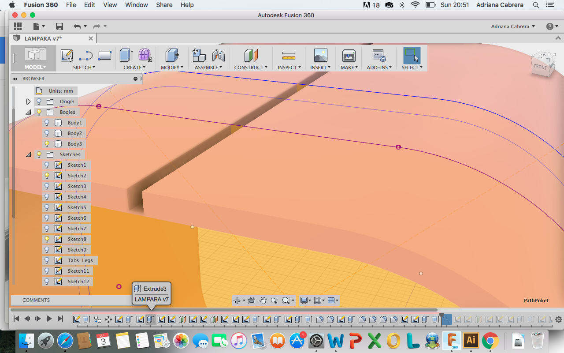The width and height of the screenshot is (564, 353).
Task: Collapse the Bodies folder
Action: (x=29, y=112)
